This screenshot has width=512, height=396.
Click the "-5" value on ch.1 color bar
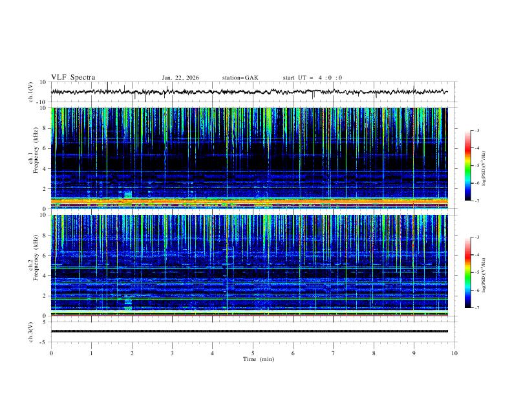coord(477,166)
